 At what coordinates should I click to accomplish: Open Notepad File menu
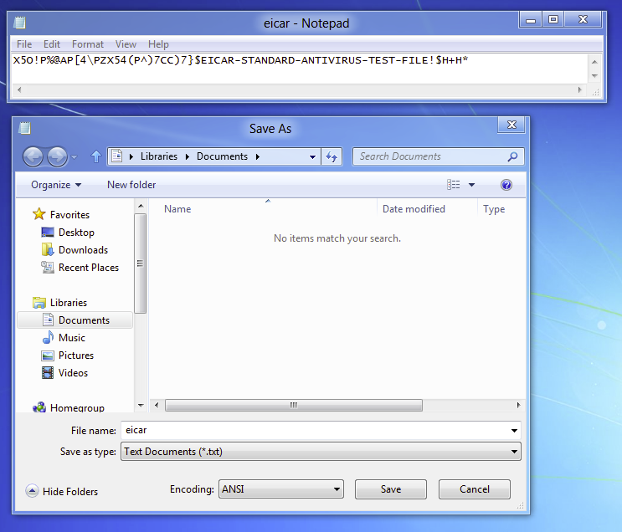pyautogui.click(x=24, y=44)
